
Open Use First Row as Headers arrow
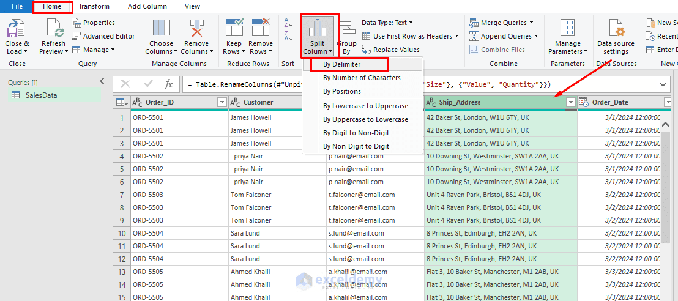(456, 36)
